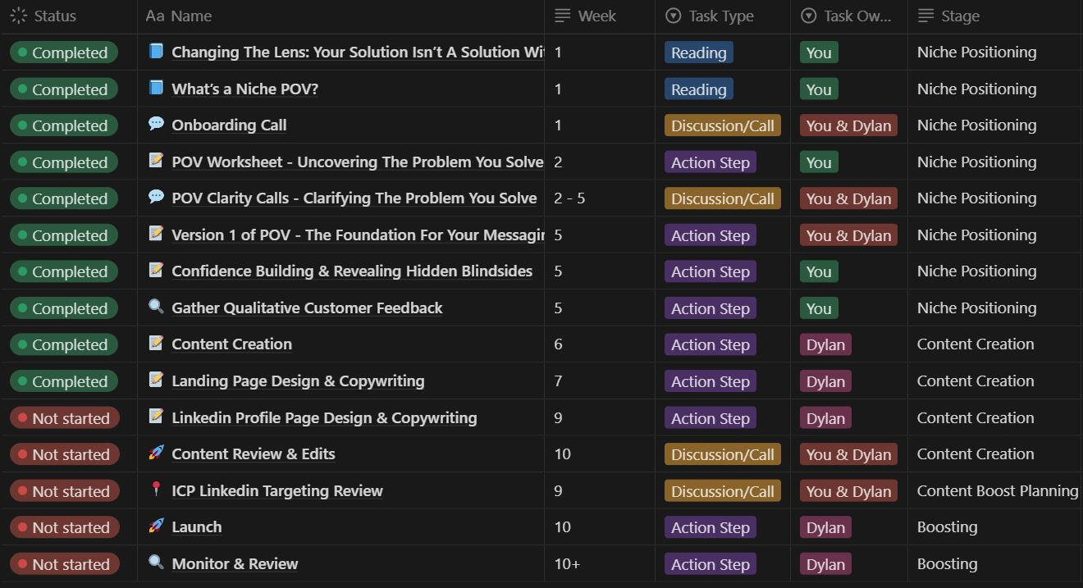
Task: Open the POV Clarity Calls page link
Action: [354, 198]
